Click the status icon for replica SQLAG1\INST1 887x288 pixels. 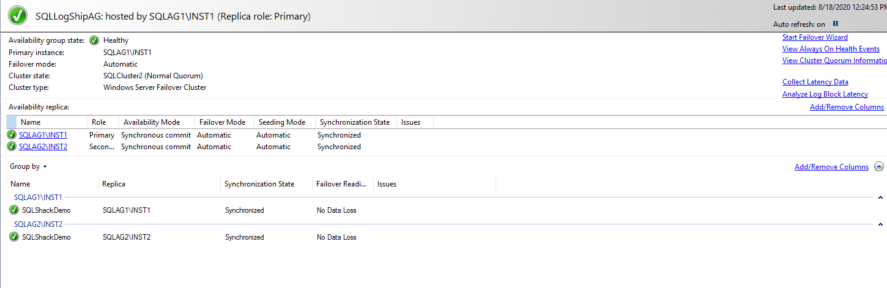click(12, 135)
